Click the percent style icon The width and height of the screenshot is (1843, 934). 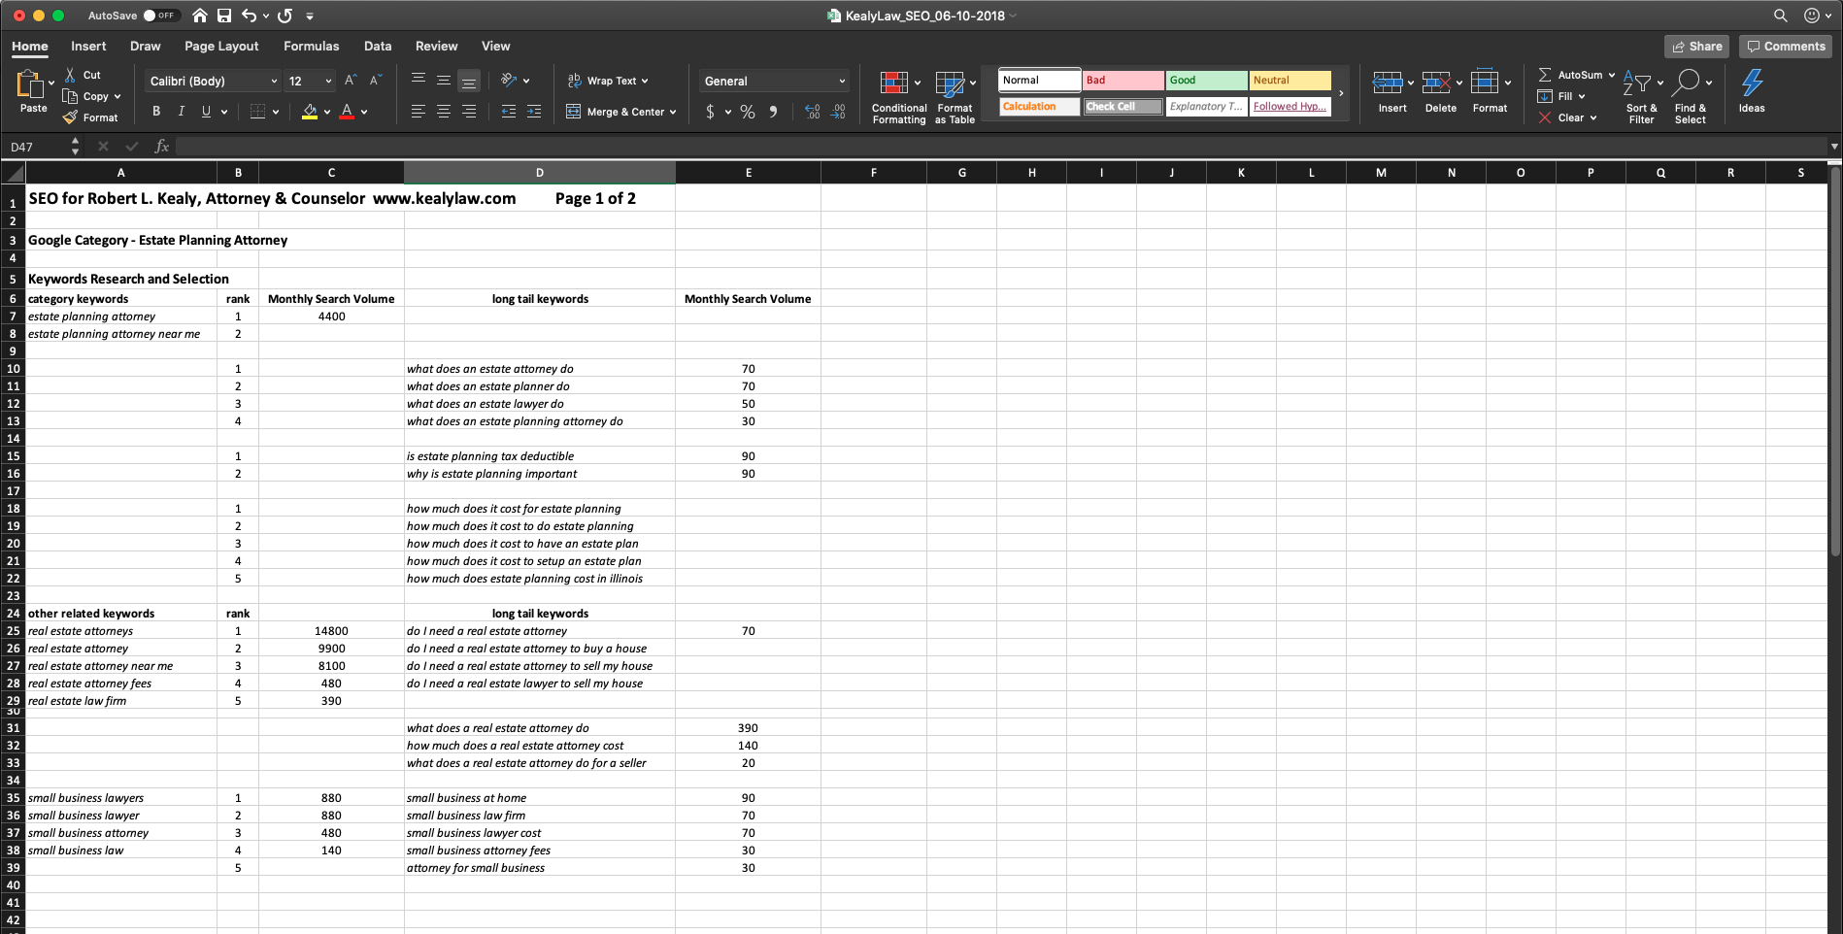pyautogui.click(x=747, y=112)
